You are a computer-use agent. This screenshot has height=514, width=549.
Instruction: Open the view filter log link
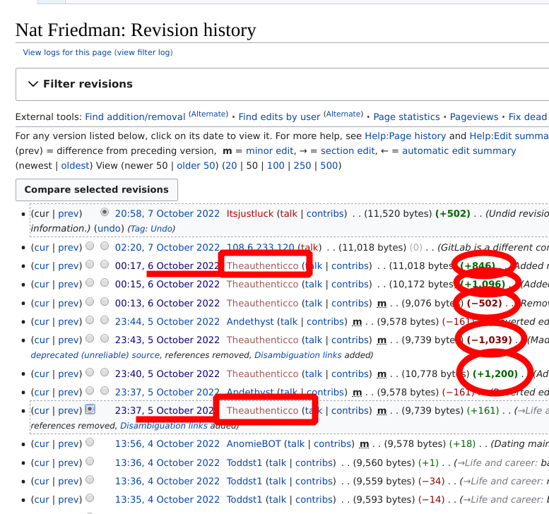[x=143, y=52]
